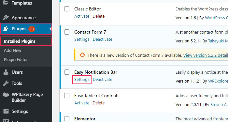
Task: Open Installed Plugins submenu item
Action: [20, 41]
